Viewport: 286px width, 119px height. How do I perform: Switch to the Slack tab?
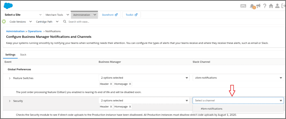pyautogui.click(x=23, y=55)
